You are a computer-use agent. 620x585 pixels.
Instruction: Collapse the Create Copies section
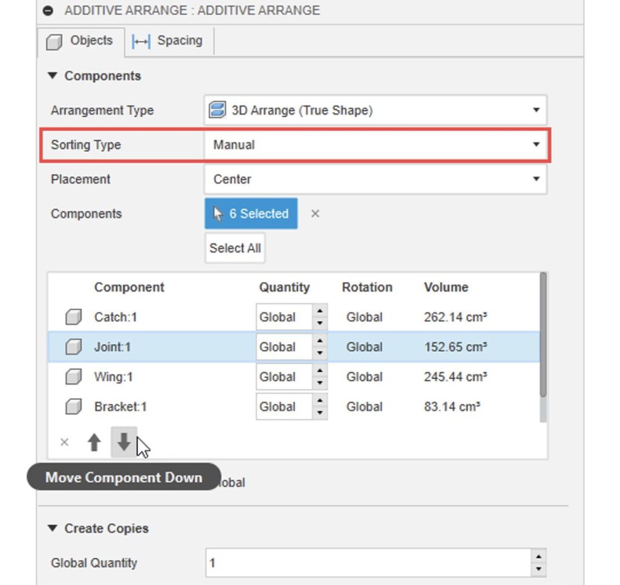(x=53, y=528)
